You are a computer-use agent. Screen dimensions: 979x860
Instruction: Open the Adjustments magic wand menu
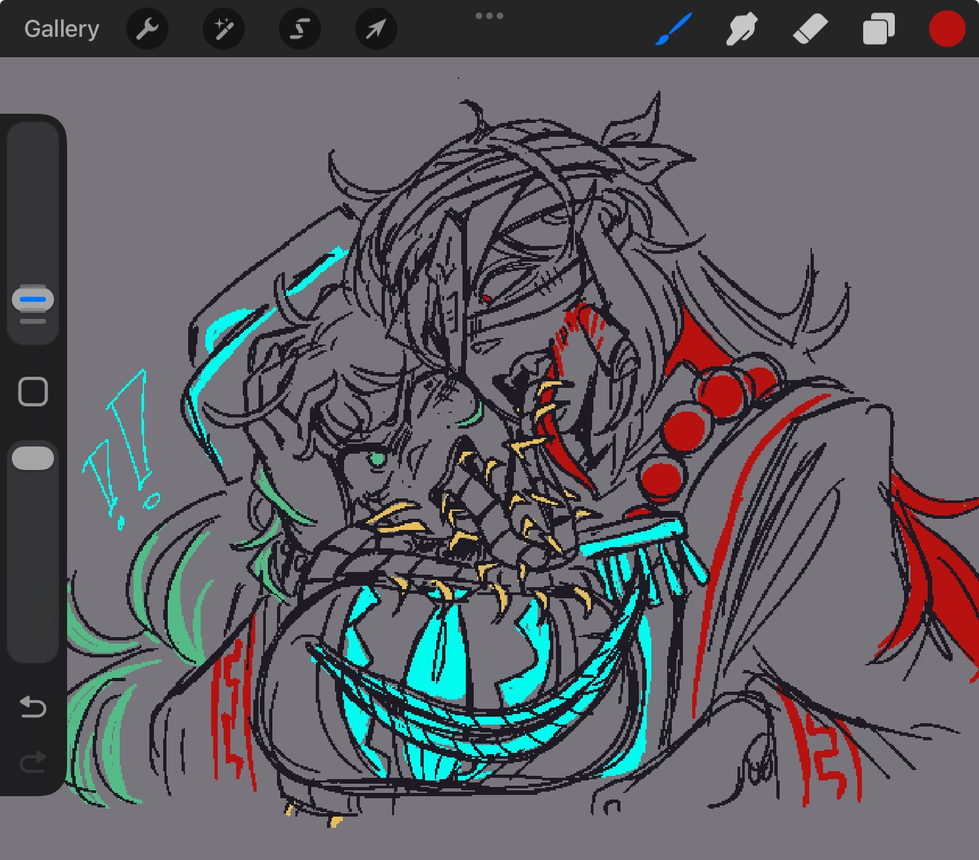coord(224,29)
